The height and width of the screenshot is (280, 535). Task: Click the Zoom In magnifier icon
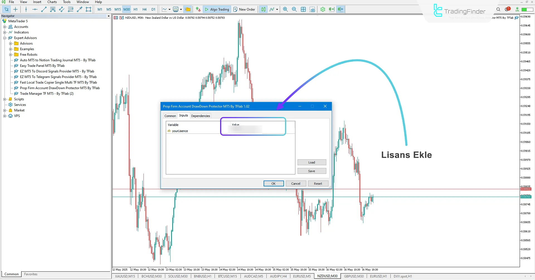285,9
